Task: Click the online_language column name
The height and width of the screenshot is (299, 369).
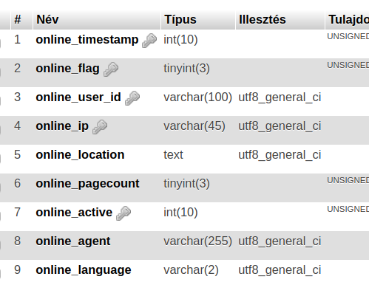Action: click(84, 270)
